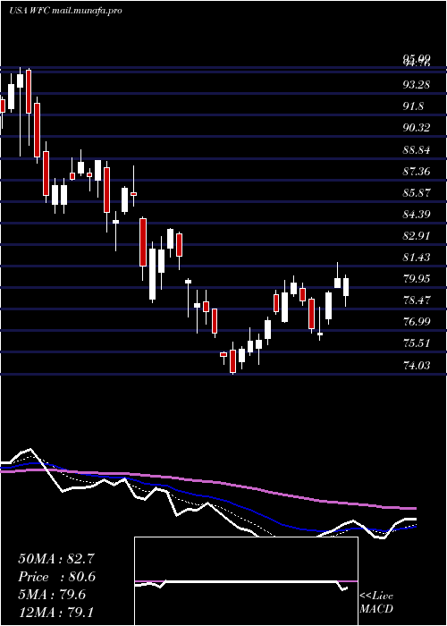Click the lowest red candlestick near 74.03
Viewport: 447px width, 626px height.
click(232, 361)
